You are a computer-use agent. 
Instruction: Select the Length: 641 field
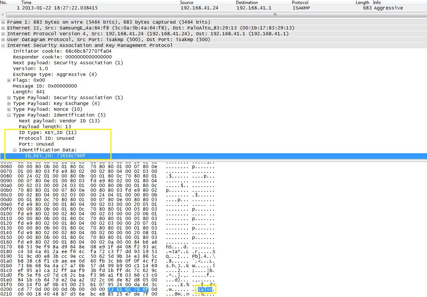[29, 92]
